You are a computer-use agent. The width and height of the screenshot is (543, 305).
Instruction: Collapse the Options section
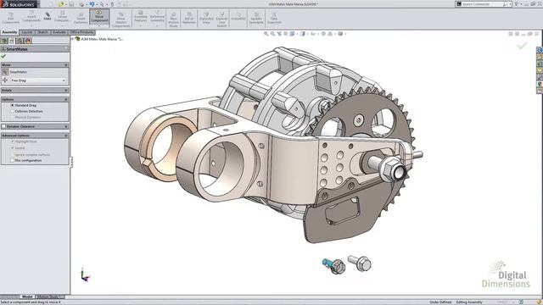point(66,99)
